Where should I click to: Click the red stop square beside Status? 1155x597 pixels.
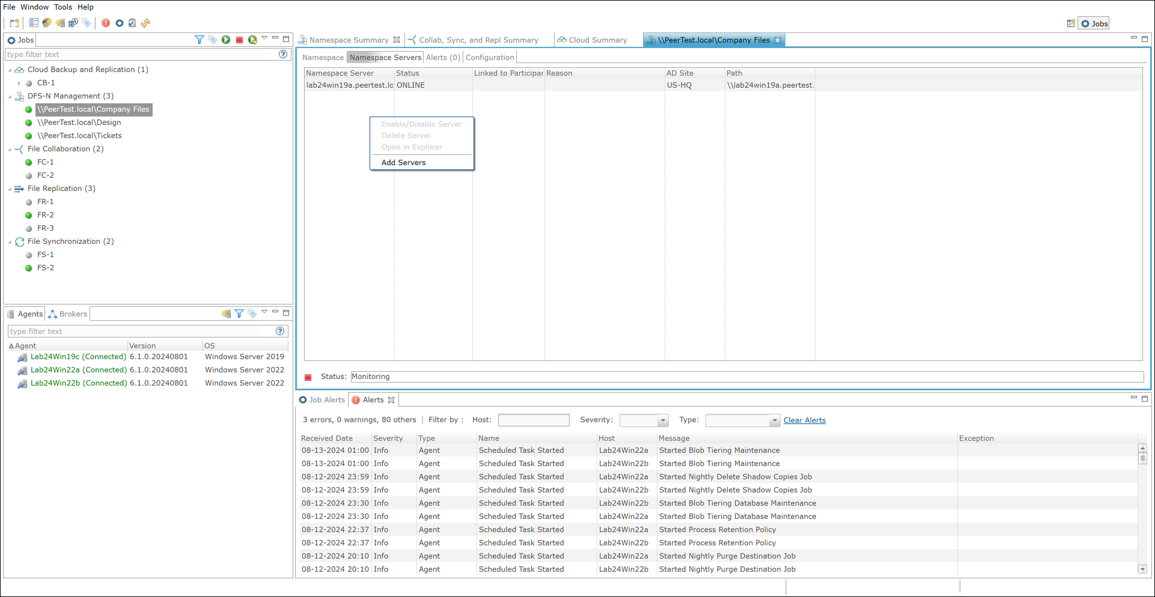click(308, 377)
